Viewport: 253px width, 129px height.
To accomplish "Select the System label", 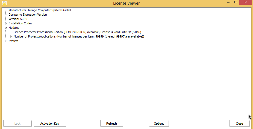I will tap(13, 41).
